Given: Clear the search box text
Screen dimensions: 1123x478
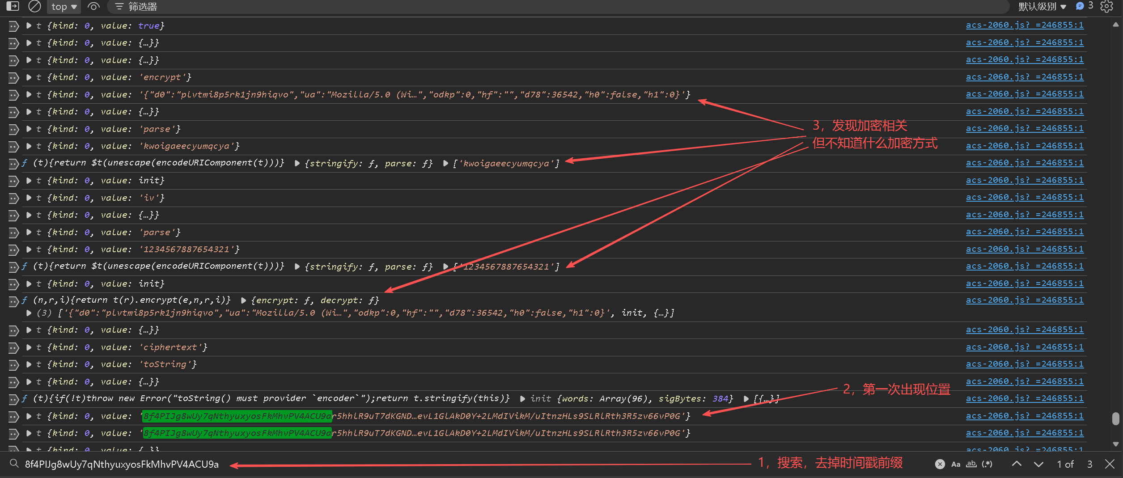Looking at the screenshot, I should pyautogui.click(x=940, y=464).
